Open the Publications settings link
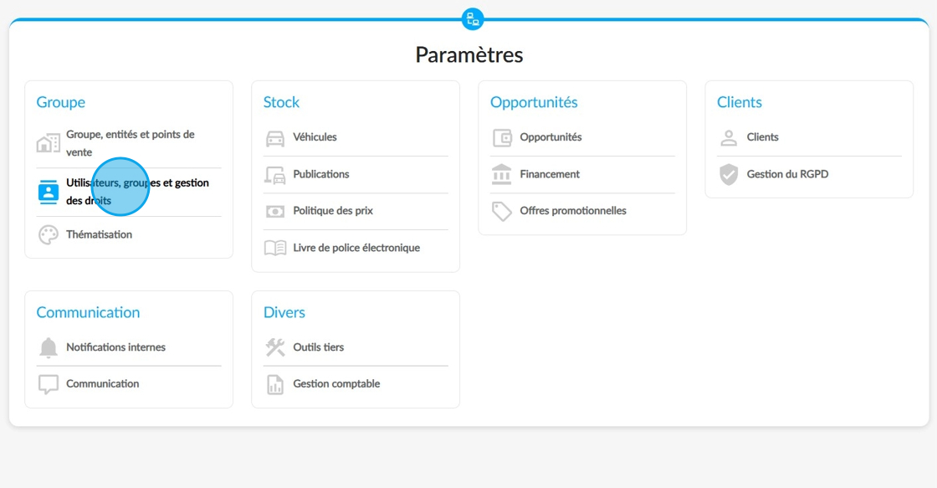The image size is (937, 488). [321, 174]
